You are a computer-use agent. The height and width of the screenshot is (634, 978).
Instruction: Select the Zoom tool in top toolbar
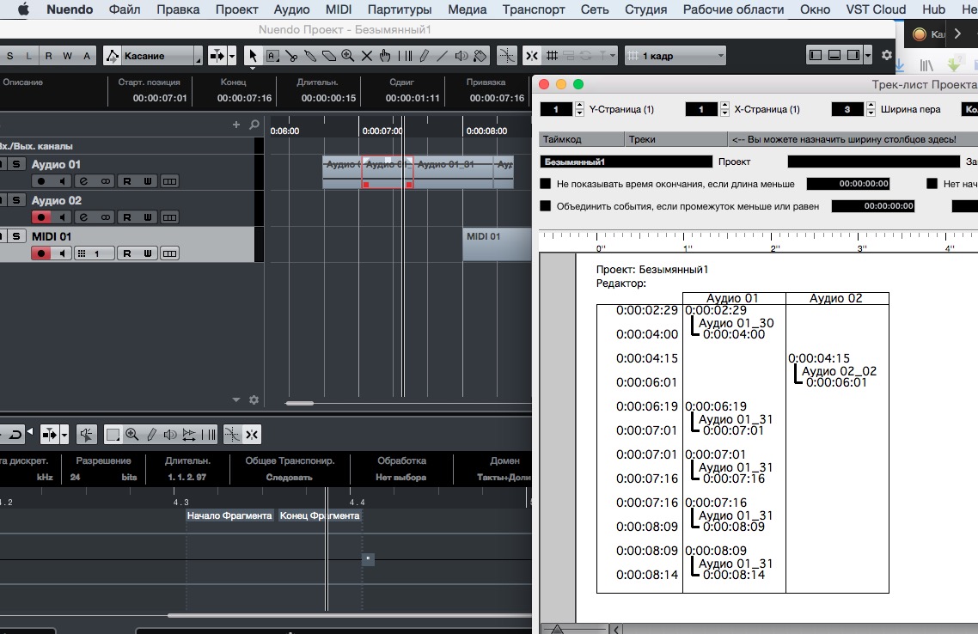coord(347,56)
